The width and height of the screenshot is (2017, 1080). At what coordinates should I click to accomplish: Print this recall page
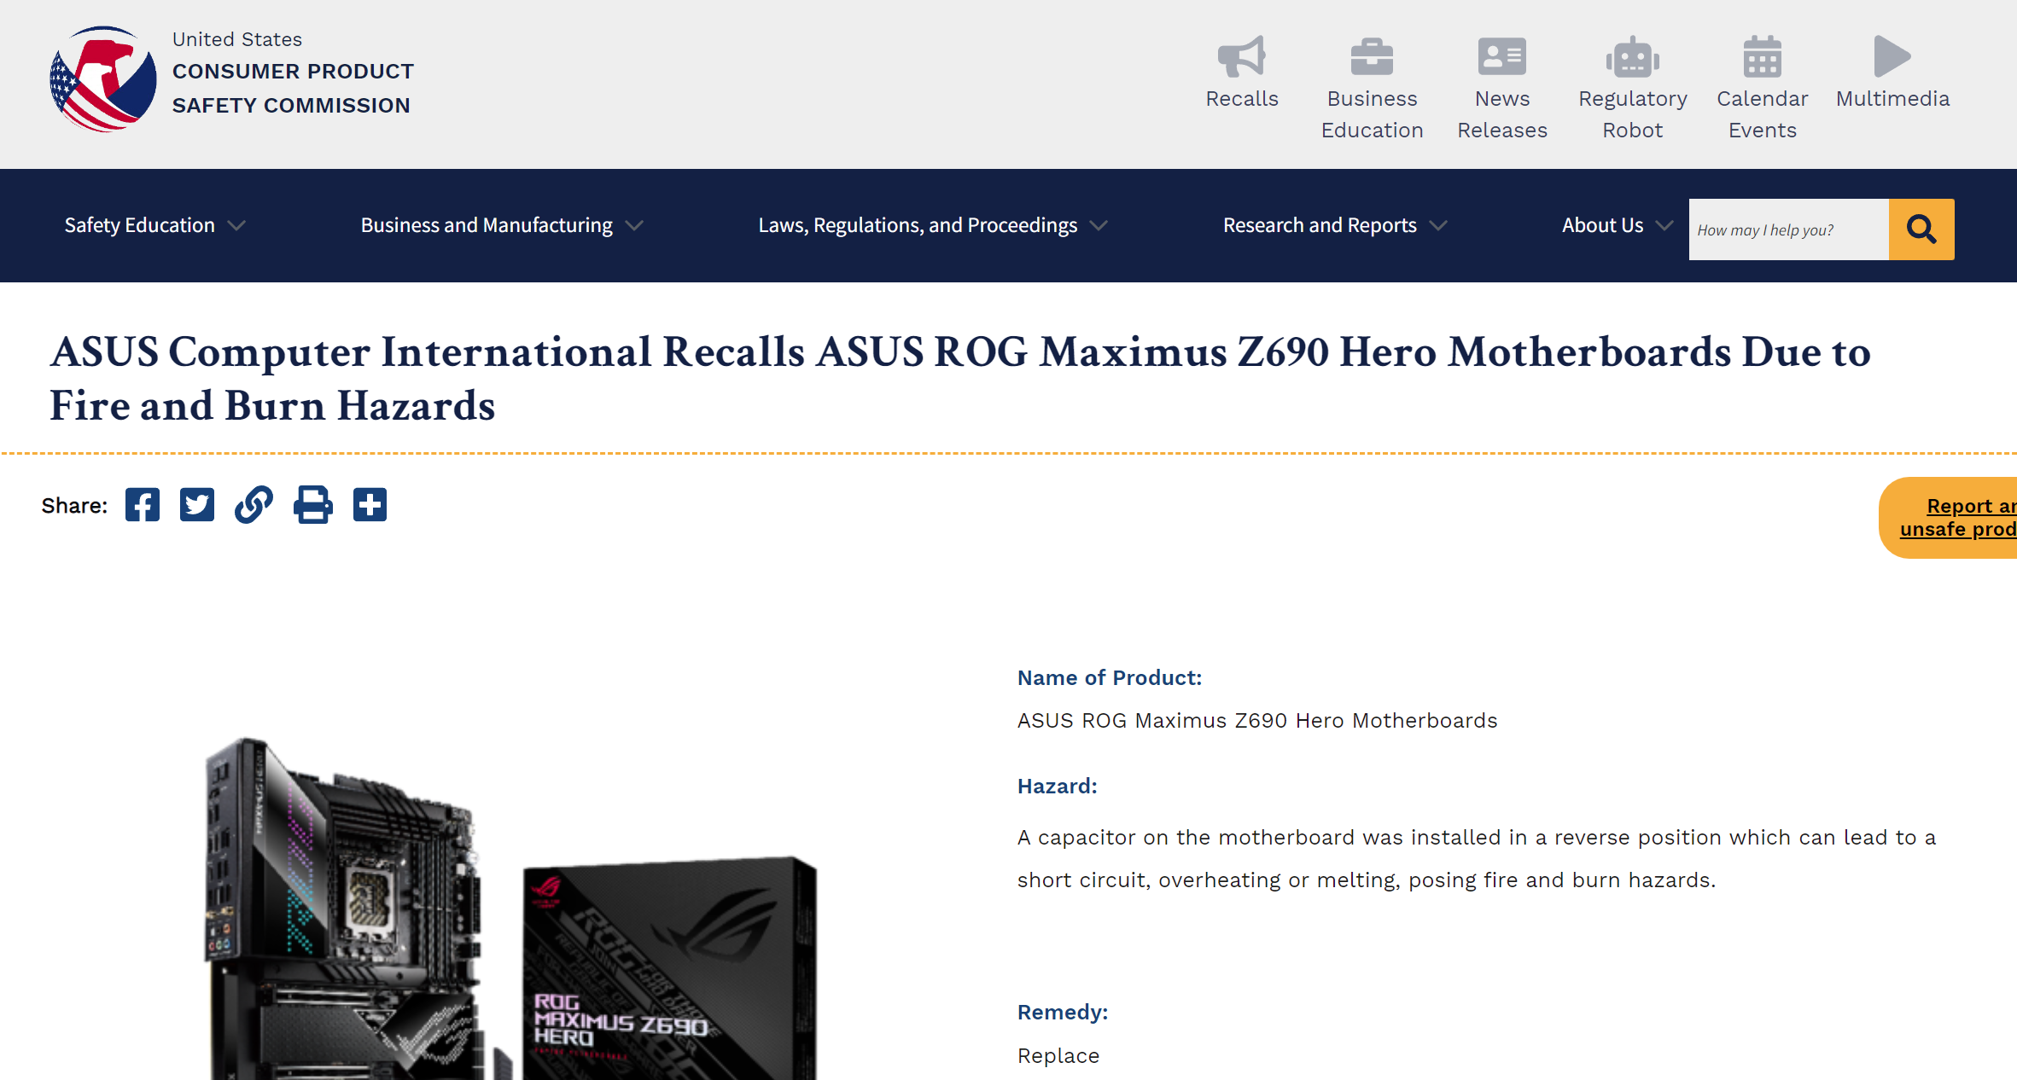pyautogui.click(x=312, y=505)
